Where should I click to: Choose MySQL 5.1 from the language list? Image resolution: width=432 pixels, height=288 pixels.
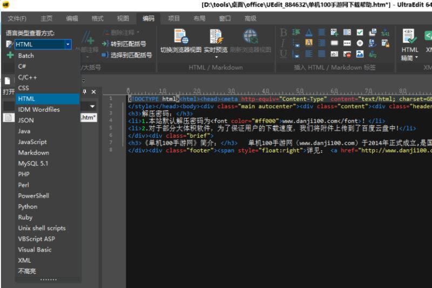(x=48, y=163)
